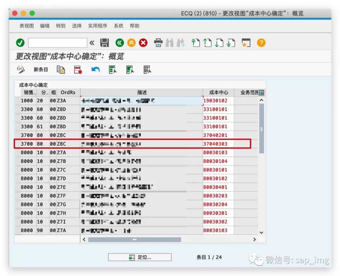Go to Next Page icon
Screen dimensions: 340x276
pyautogui.click(x=219, y=43)
